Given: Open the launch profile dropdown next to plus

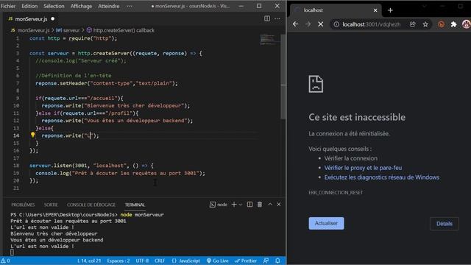Looking at the screenshot, I should coord(241,205).
